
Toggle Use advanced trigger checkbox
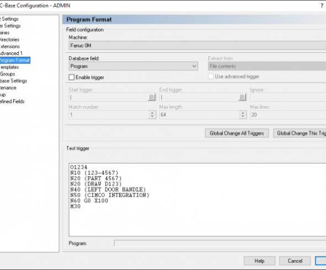click(211, 77)
